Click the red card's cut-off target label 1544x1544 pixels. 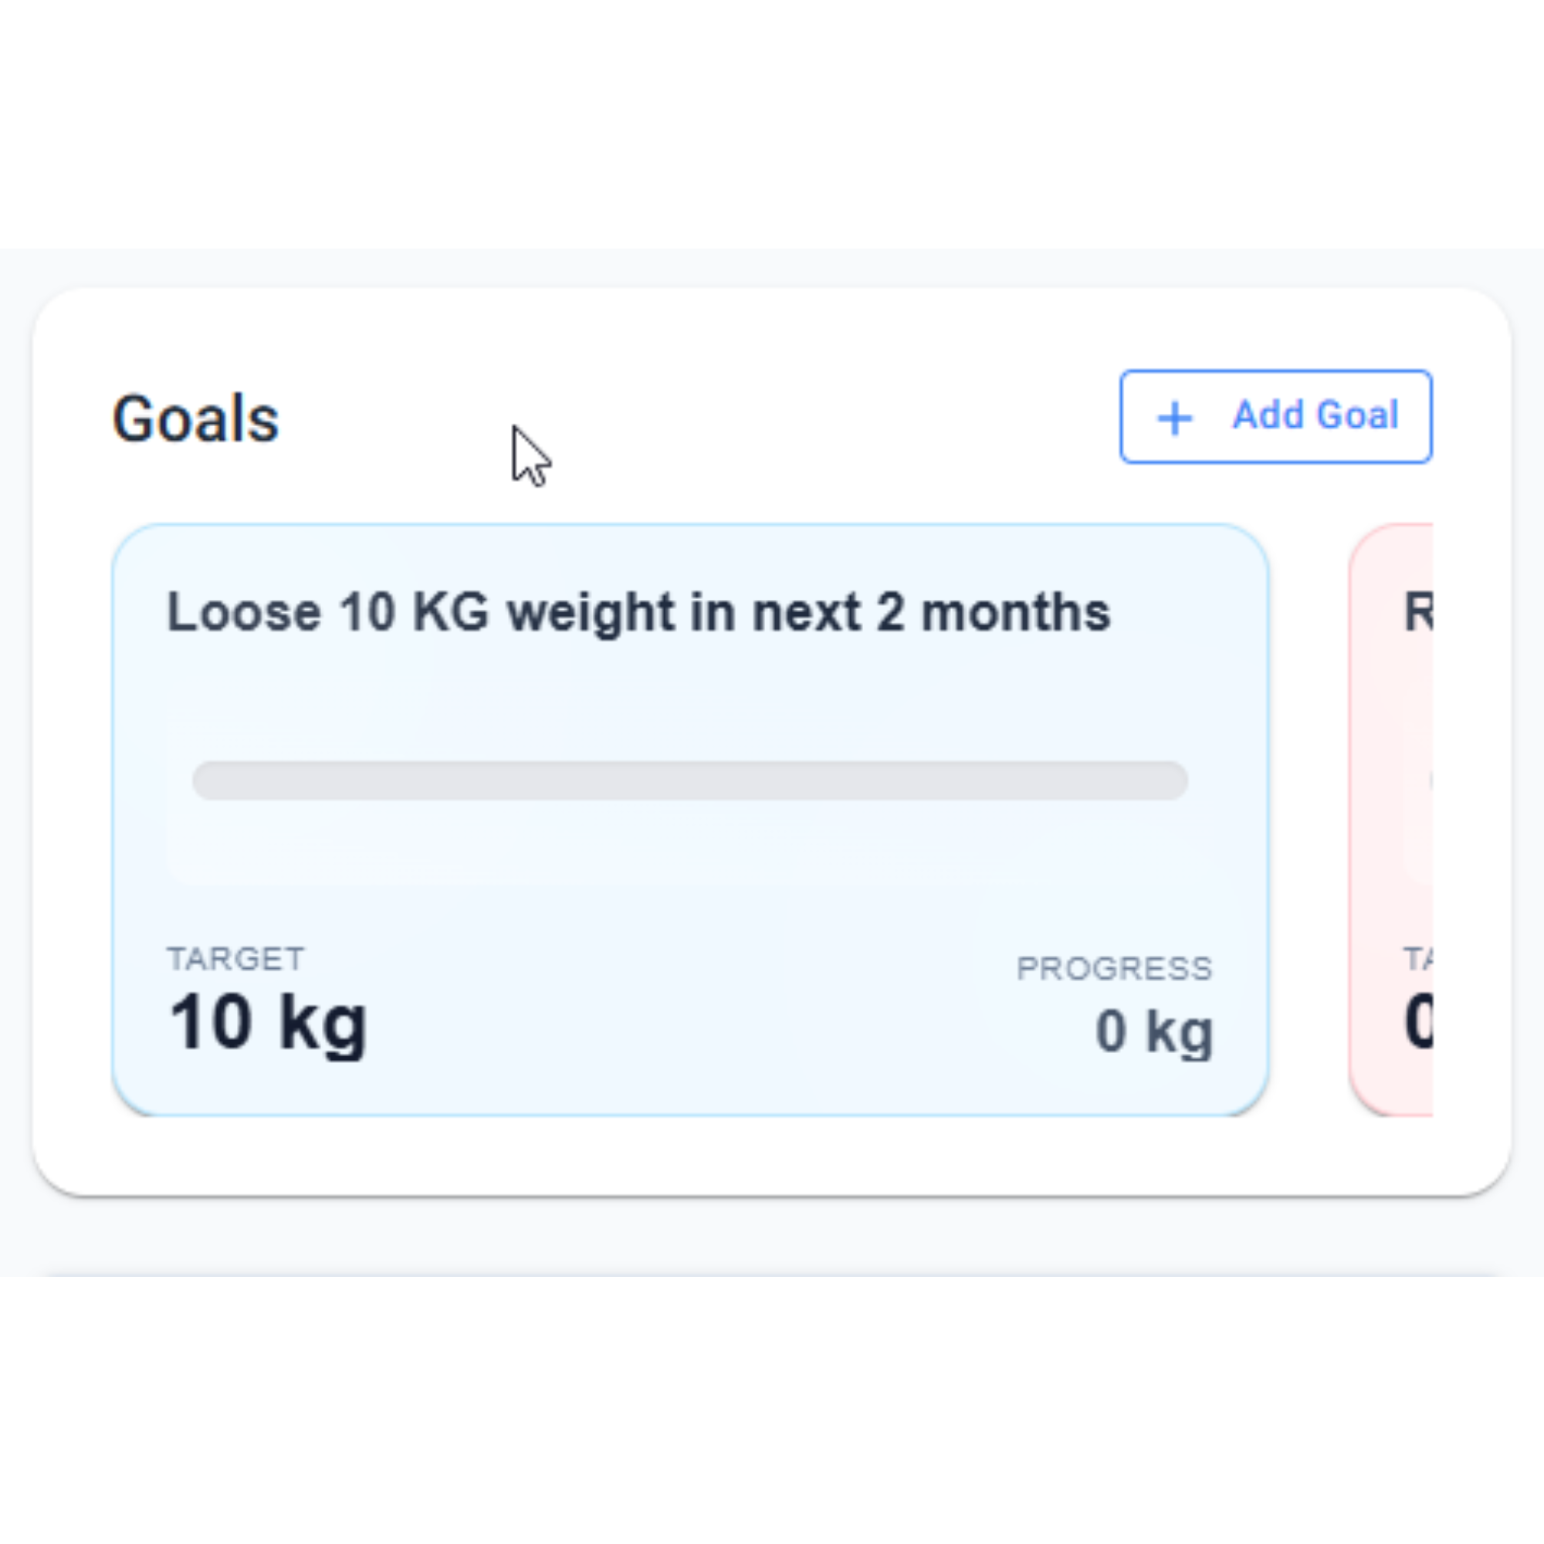point(1417,958)
